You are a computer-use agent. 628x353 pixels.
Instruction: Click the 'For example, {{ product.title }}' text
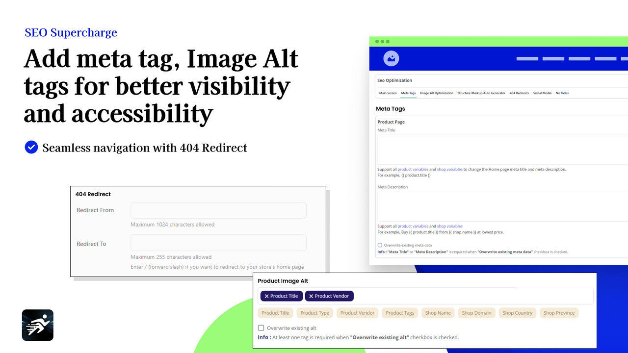click(x=404, y=175)
